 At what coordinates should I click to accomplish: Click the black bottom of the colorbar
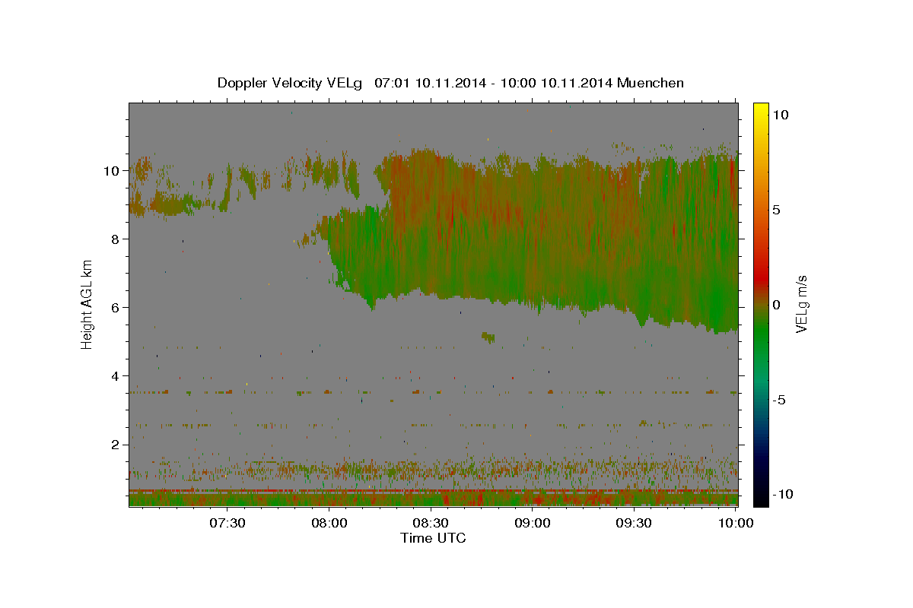click(x=760, y=499)
